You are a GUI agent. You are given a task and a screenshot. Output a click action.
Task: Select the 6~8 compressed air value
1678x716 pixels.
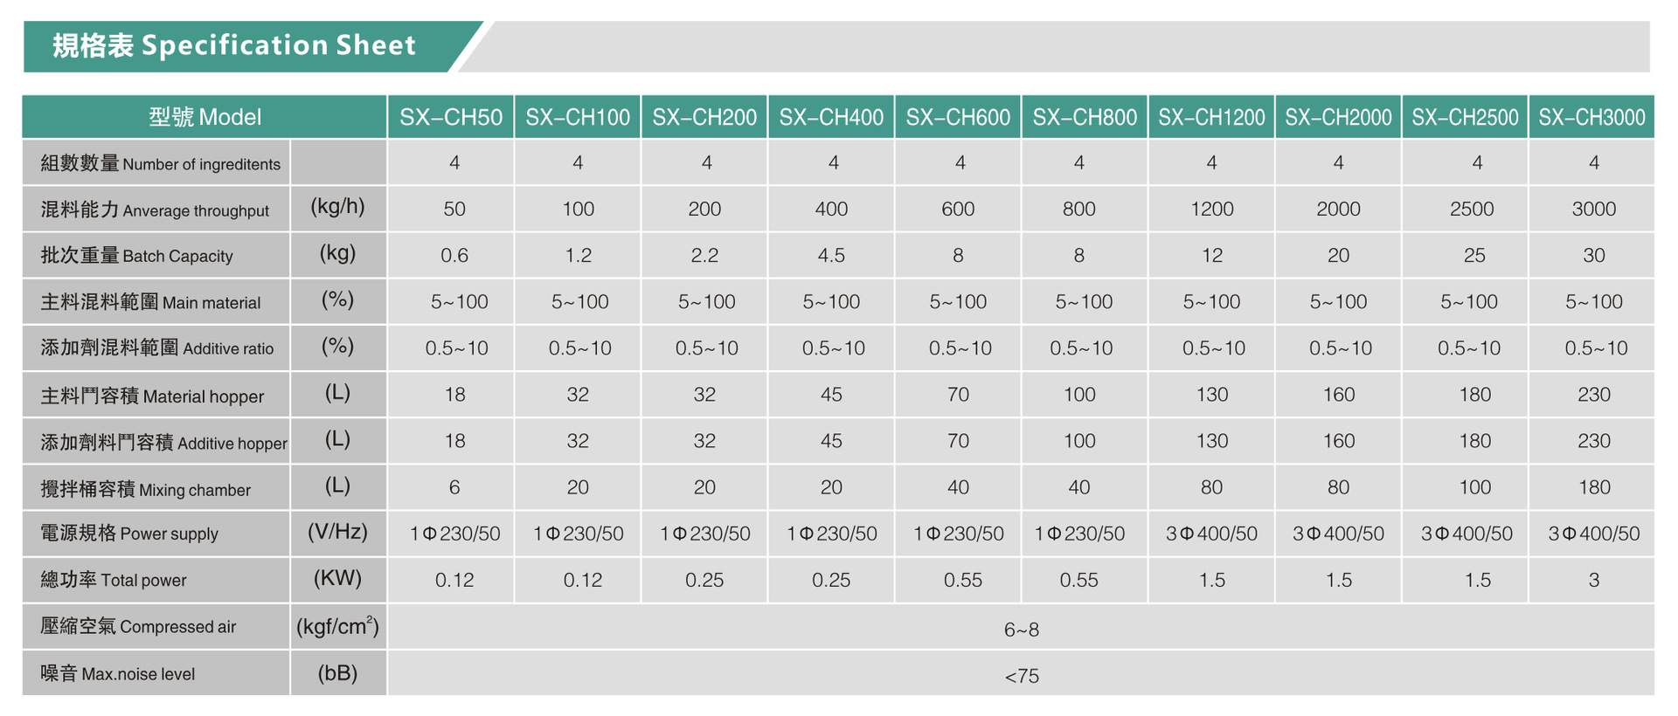pyautogui.click(x=1021, y=630)
